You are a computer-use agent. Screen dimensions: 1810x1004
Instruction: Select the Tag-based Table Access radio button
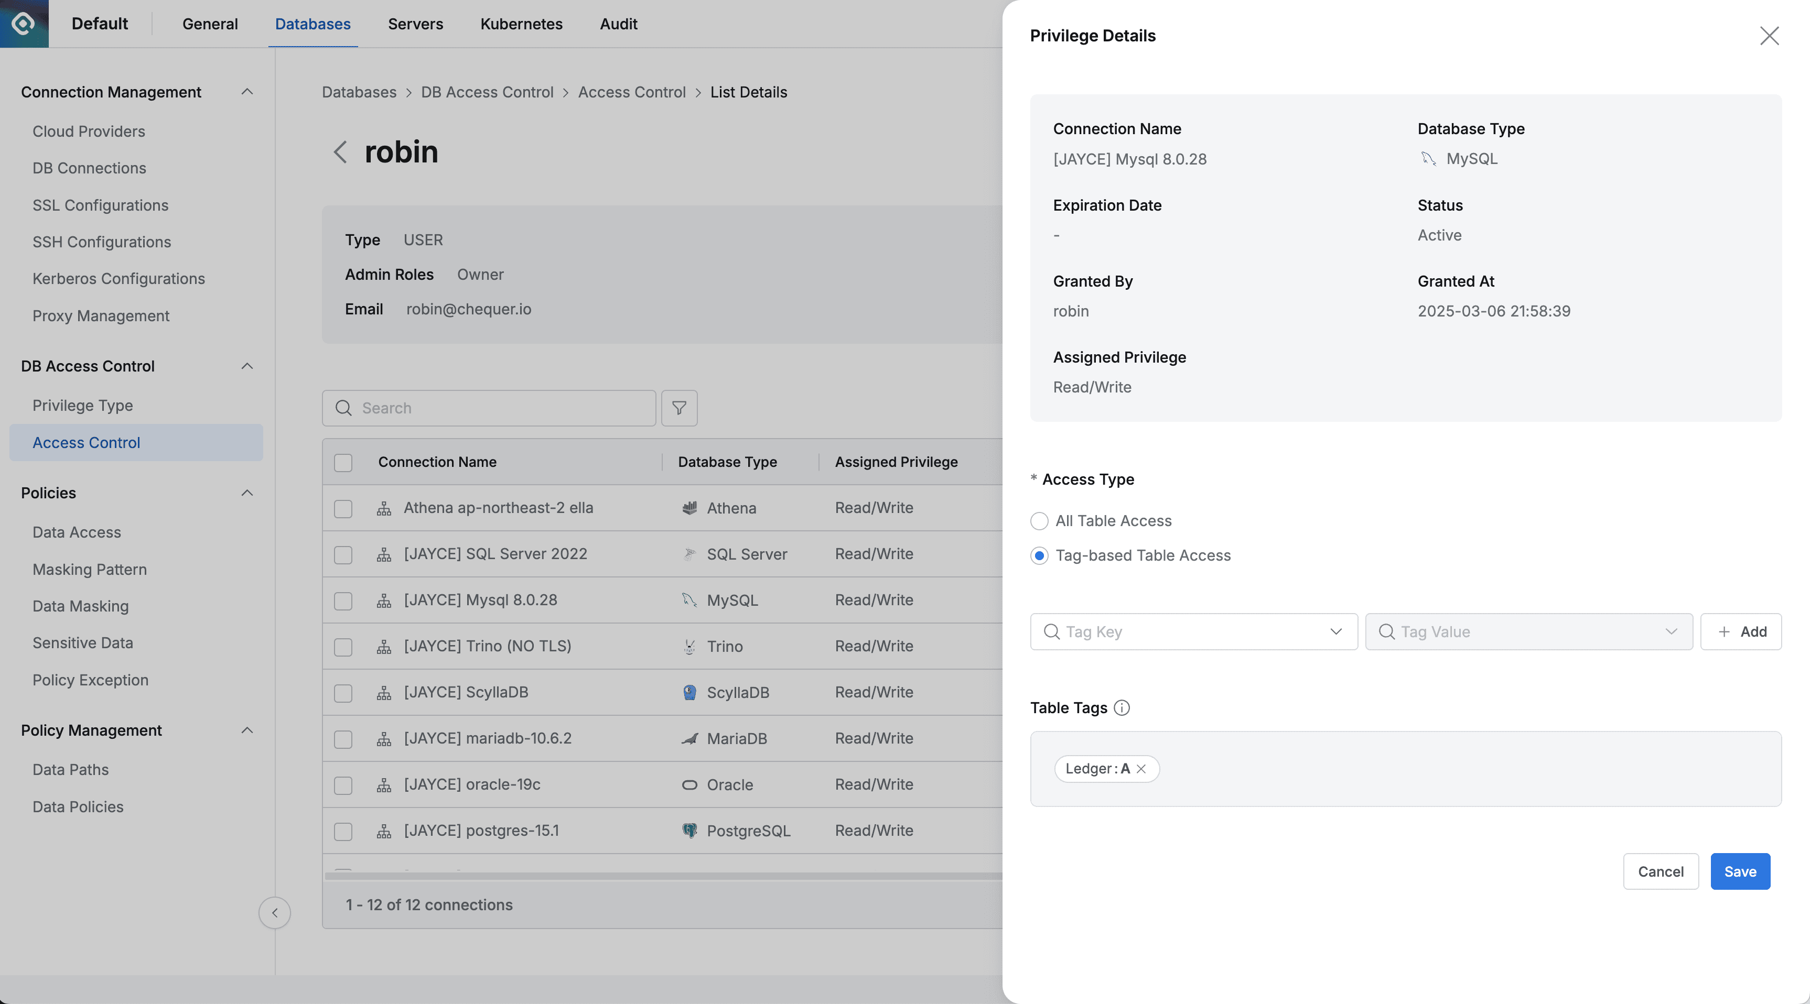tap(1039, 555)
